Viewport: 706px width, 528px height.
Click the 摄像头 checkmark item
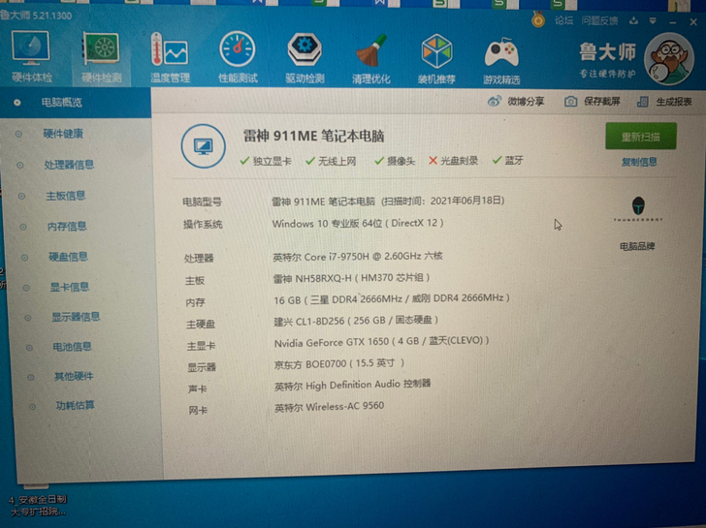click(395, 161)
